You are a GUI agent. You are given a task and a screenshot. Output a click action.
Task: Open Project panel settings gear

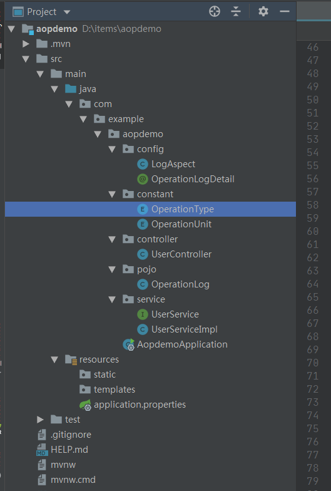[x=263, y=11]
